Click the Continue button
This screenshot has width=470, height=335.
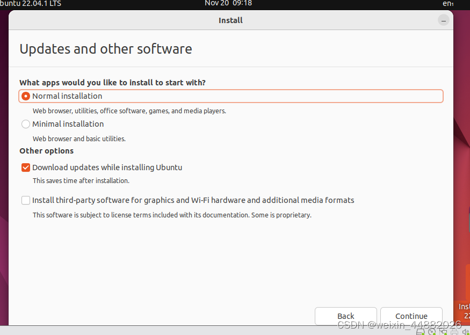(411, 316)
